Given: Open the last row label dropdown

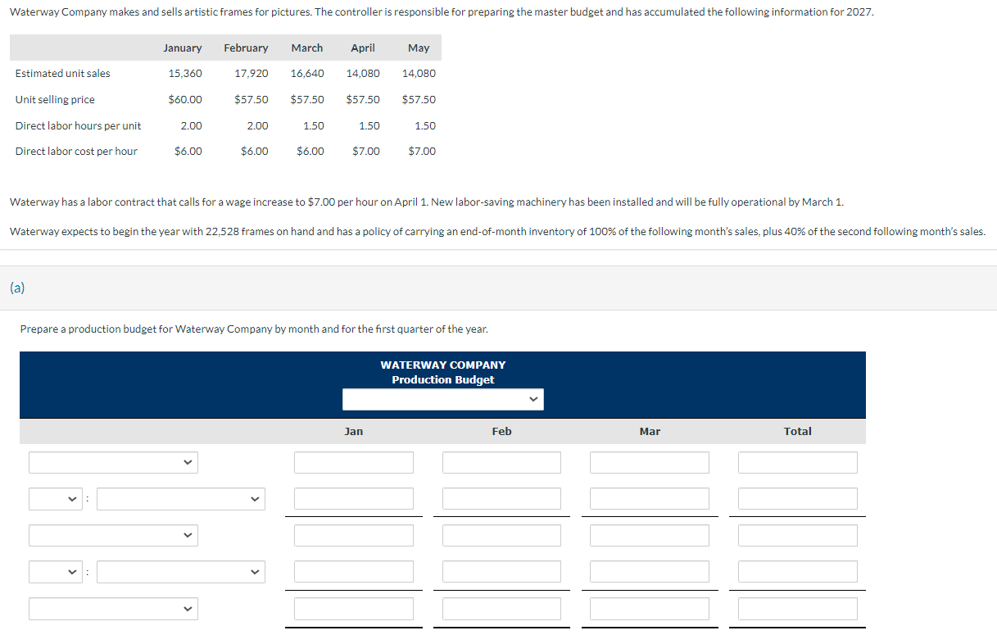Looking at the screenshot, I should [113, 608].
